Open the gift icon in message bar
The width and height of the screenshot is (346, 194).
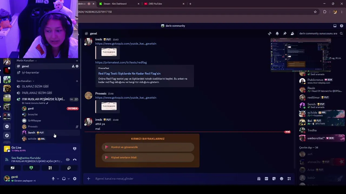pos(259,179)
